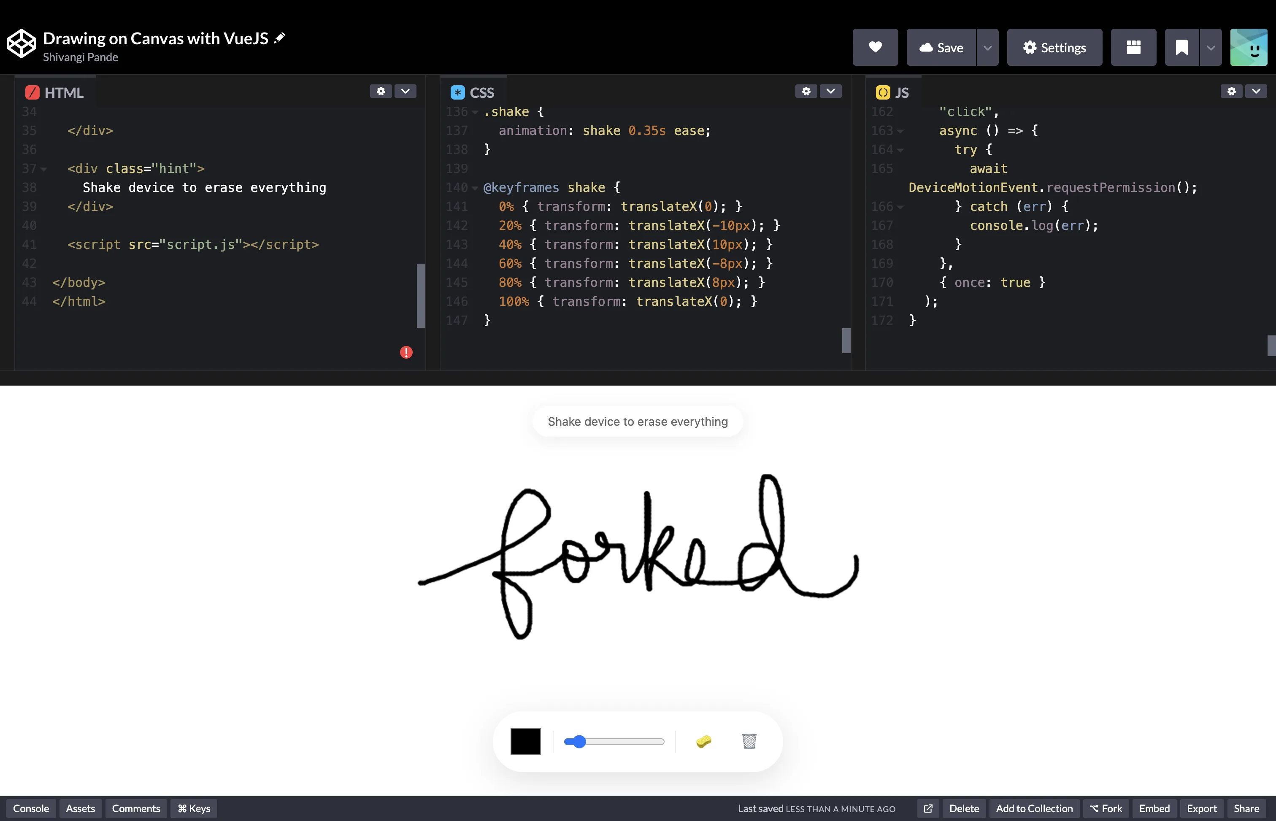Open the Comments panel
This screenshot has width=1276, height=821.
click(x=136, y=808)
